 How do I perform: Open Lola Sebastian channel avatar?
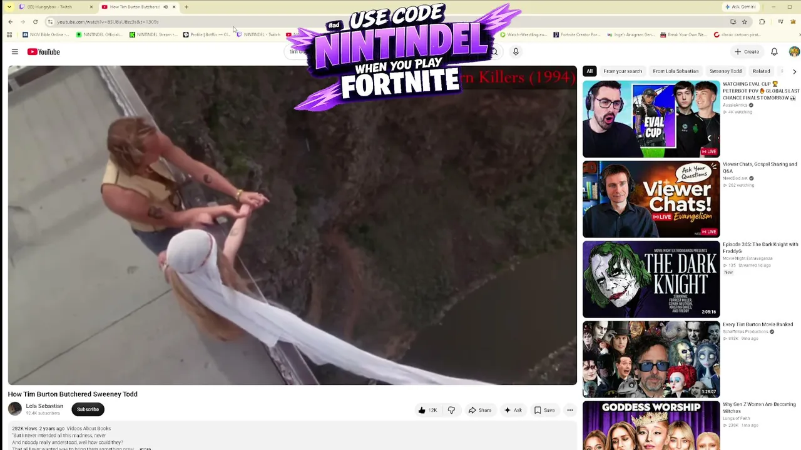tap(15, 409)
